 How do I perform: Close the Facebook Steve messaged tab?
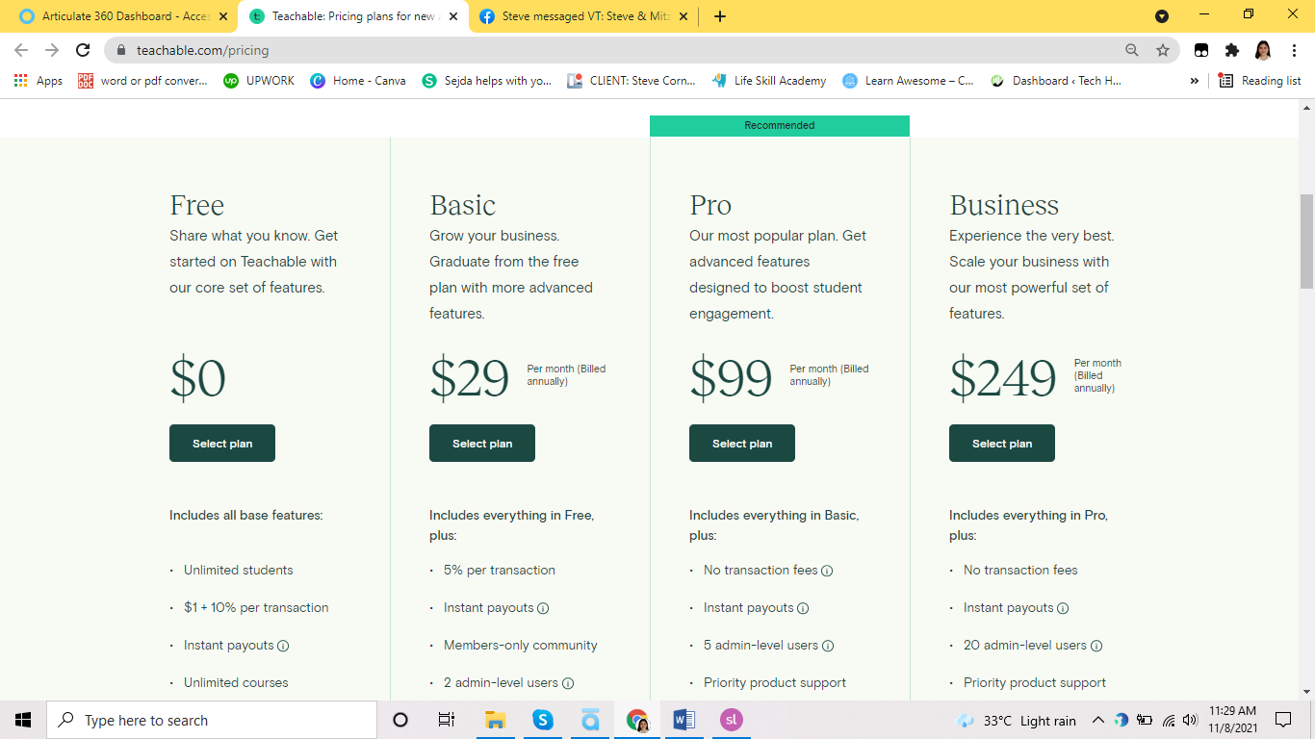click(x=683, y=16)
